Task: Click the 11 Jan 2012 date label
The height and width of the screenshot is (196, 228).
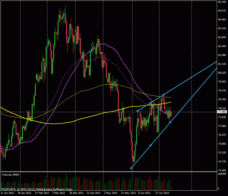Action: click(7, 193)
